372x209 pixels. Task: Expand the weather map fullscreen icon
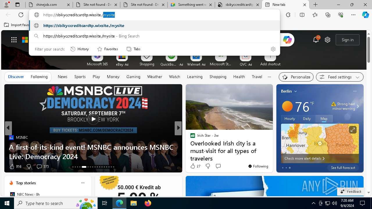[353, 130]
